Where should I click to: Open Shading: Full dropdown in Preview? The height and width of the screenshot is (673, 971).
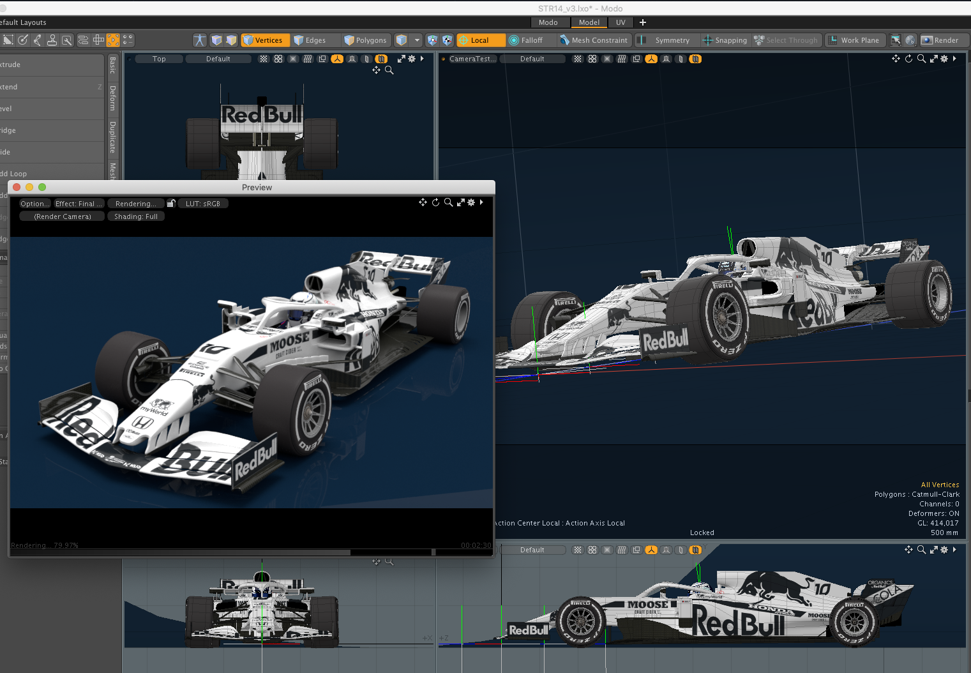click(136, 216)
